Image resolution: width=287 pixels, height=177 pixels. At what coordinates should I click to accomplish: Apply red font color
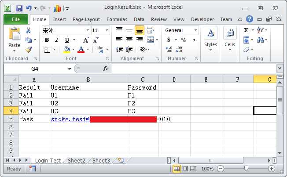(81, 50)
